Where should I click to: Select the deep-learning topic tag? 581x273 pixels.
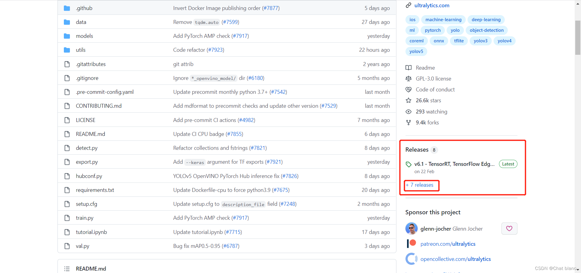tap(486, 20)
